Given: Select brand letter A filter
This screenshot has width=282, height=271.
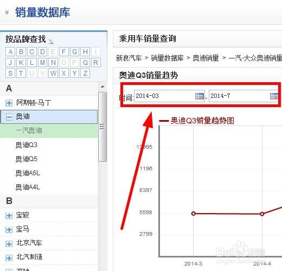Looking at the screenshot, I should [x=10, y=52].
